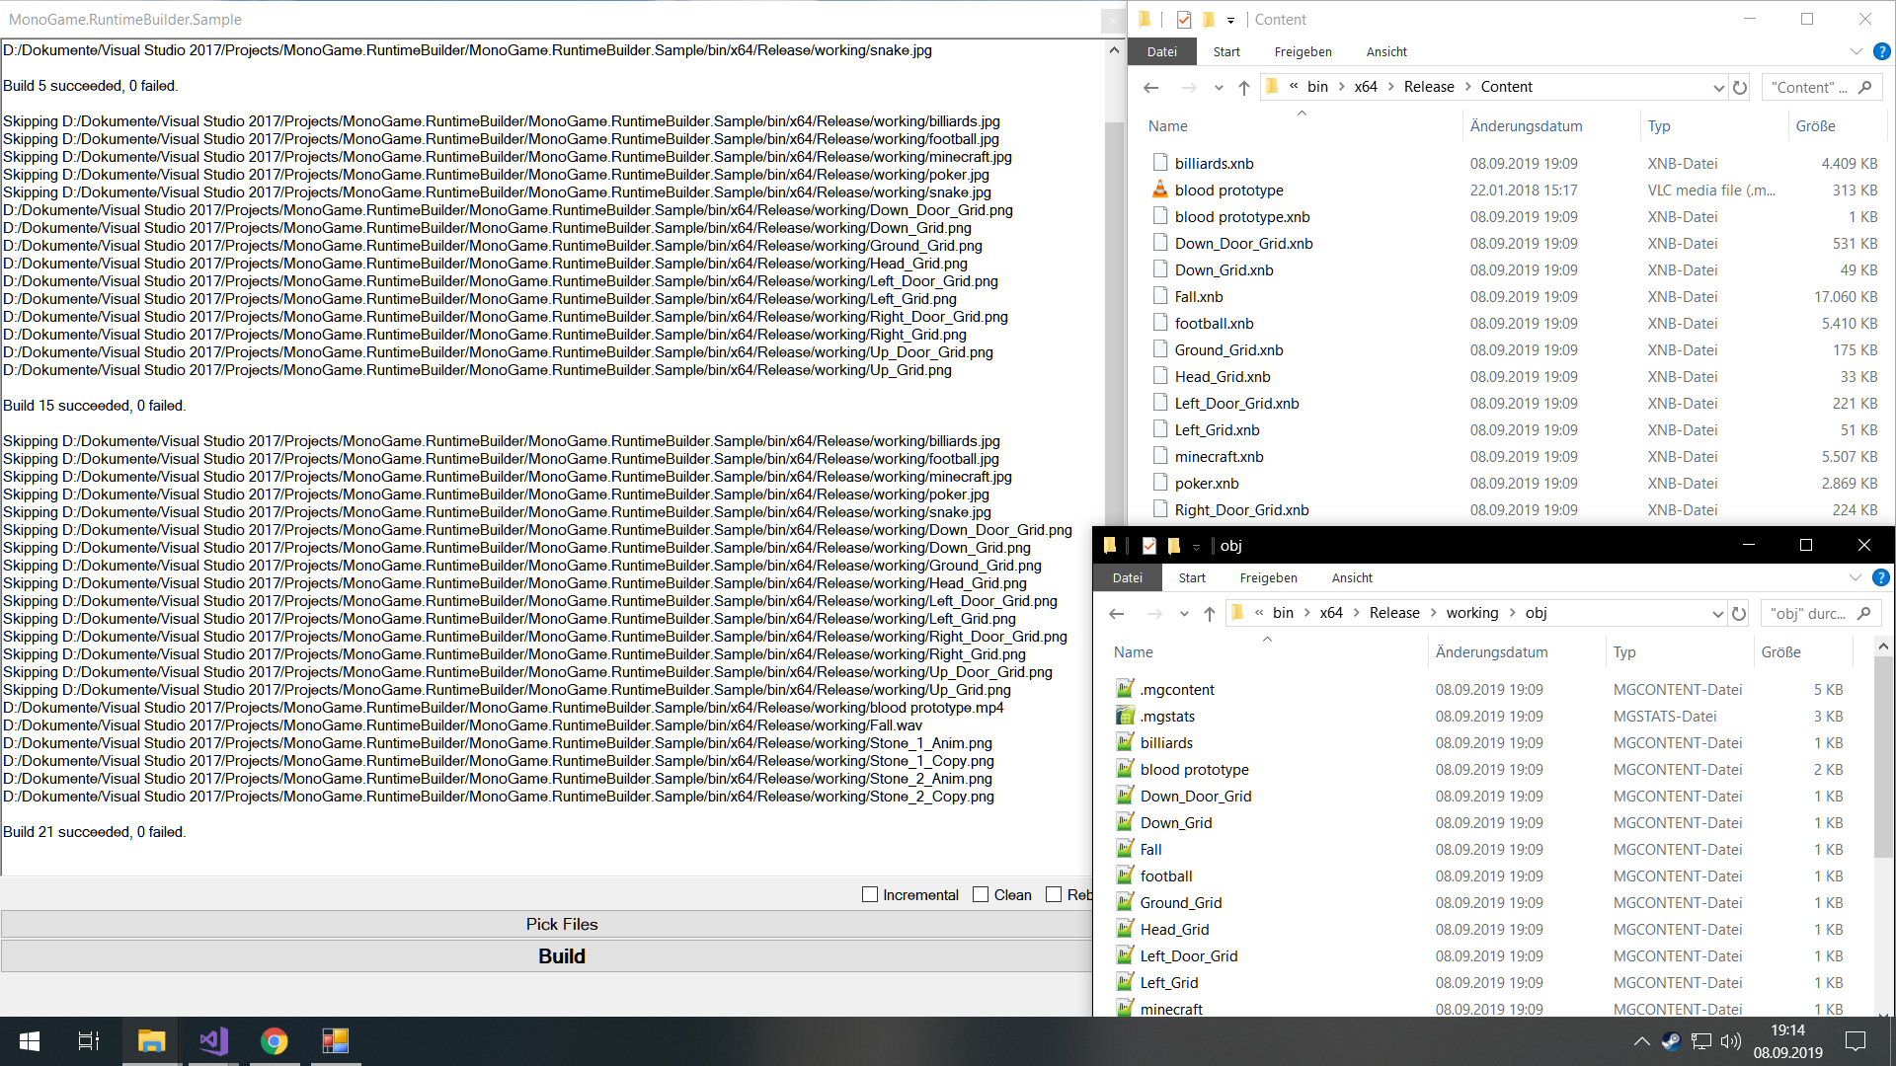
Task: Refresh the Content folder view
Action: pyautogui.click(x=1740, y=88)
